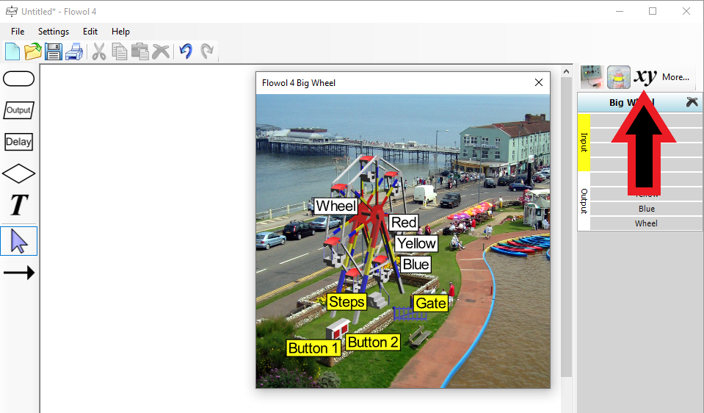The height and width of the screenshot is (413, 704).
Task: Select the line arrow connector tool
Action: point(19,273)
